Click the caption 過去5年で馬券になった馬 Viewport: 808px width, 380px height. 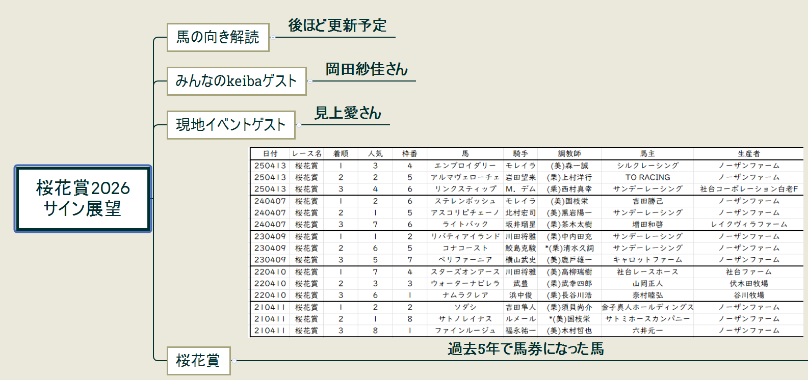[x=526, y=349]
